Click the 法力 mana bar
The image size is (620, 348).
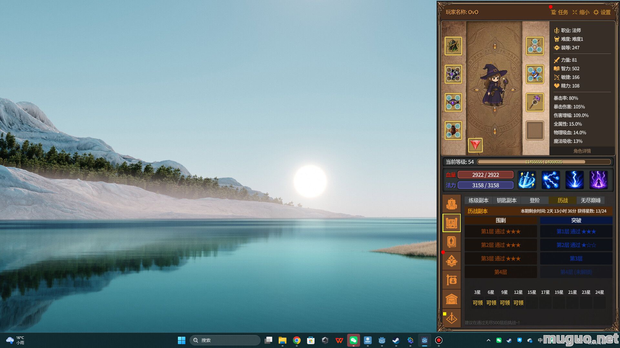click(x=485, y=185)
